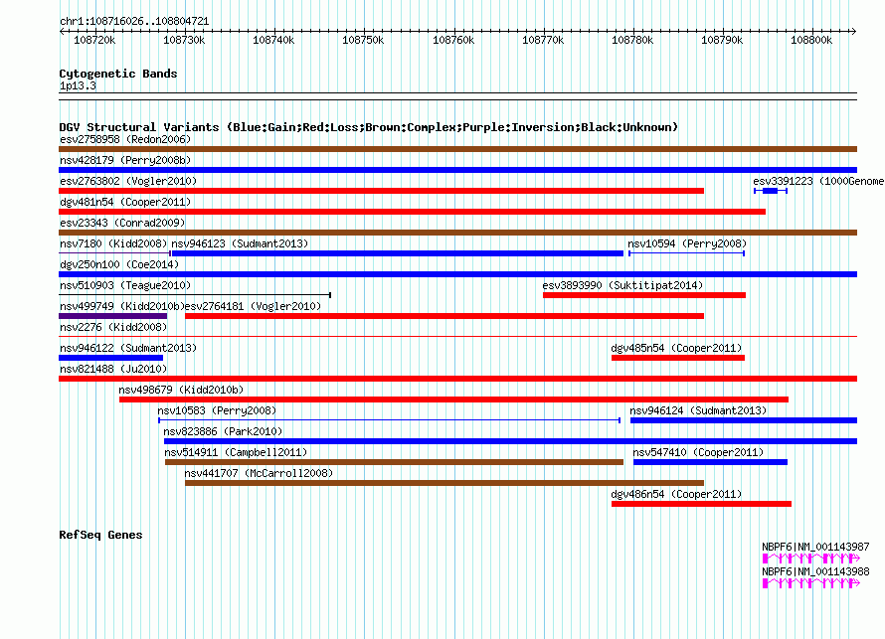
Task: Click the Cytogenetic Bands track title
Action: click(118, 74)
